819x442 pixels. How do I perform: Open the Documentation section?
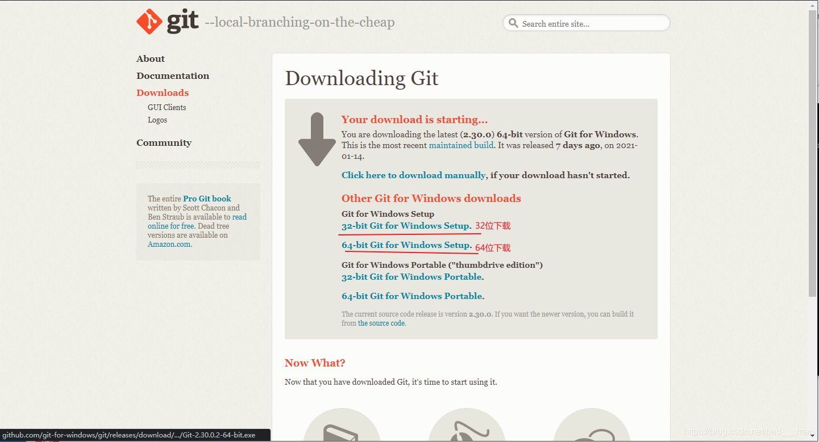173,76
